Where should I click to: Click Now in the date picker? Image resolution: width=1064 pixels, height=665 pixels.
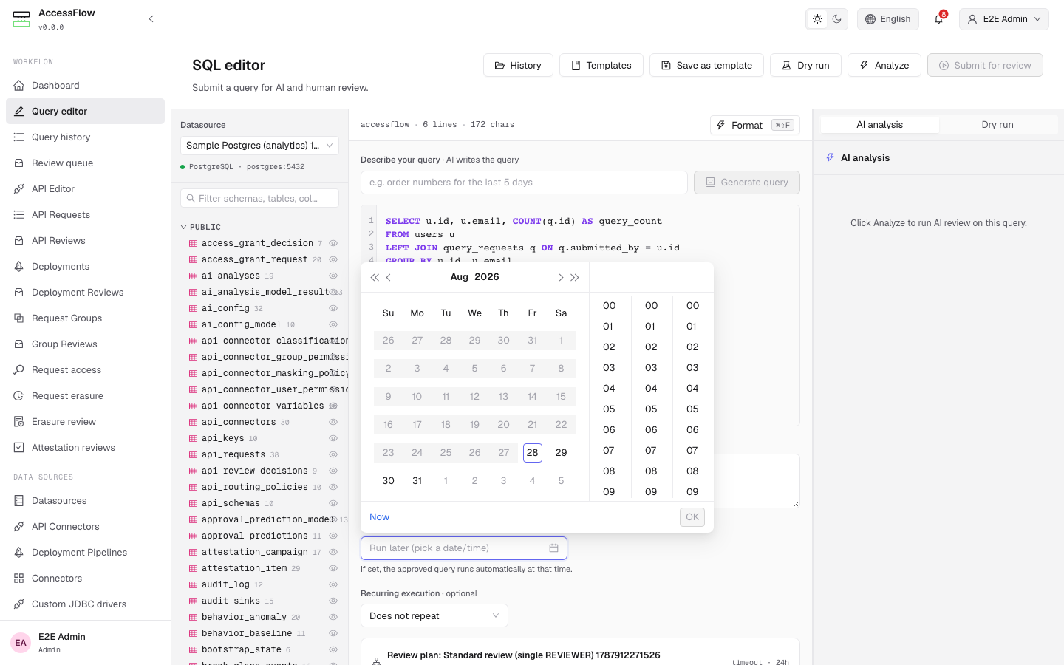point(380,517)
